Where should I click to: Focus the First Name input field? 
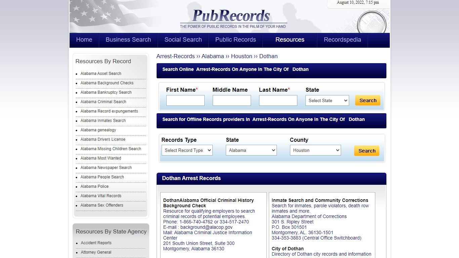185,100
